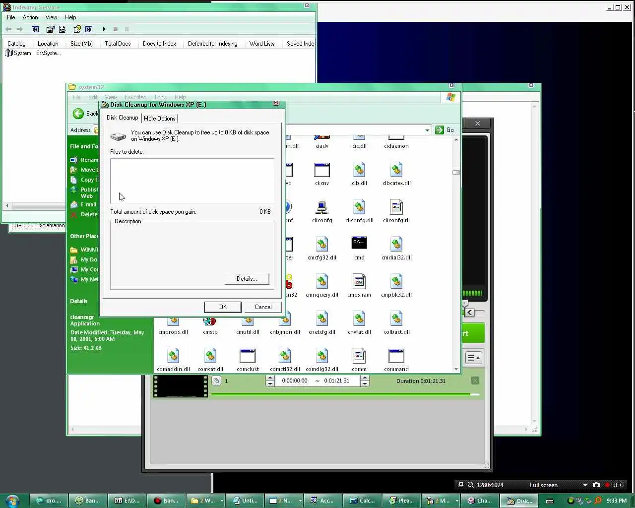Viewport: 635px width, 508px height.
Task: Click the Delete link in file tasks pane
Action: (89, 214)
